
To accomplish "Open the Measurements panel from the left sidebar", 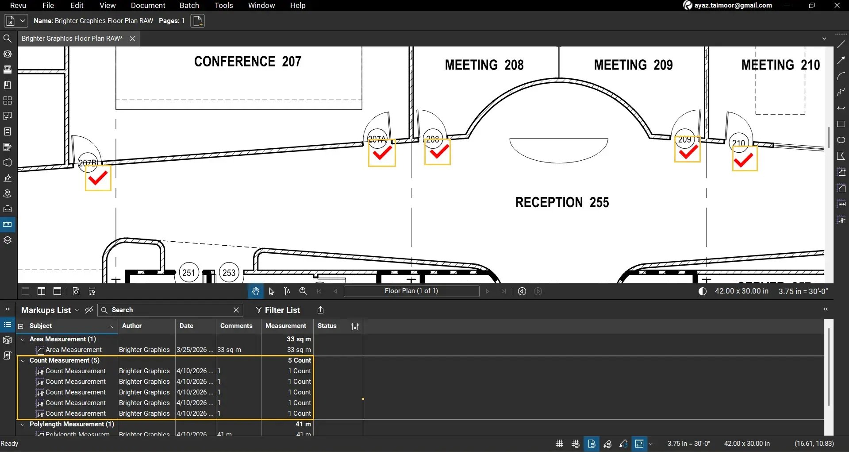I will (x=8, y=224).
